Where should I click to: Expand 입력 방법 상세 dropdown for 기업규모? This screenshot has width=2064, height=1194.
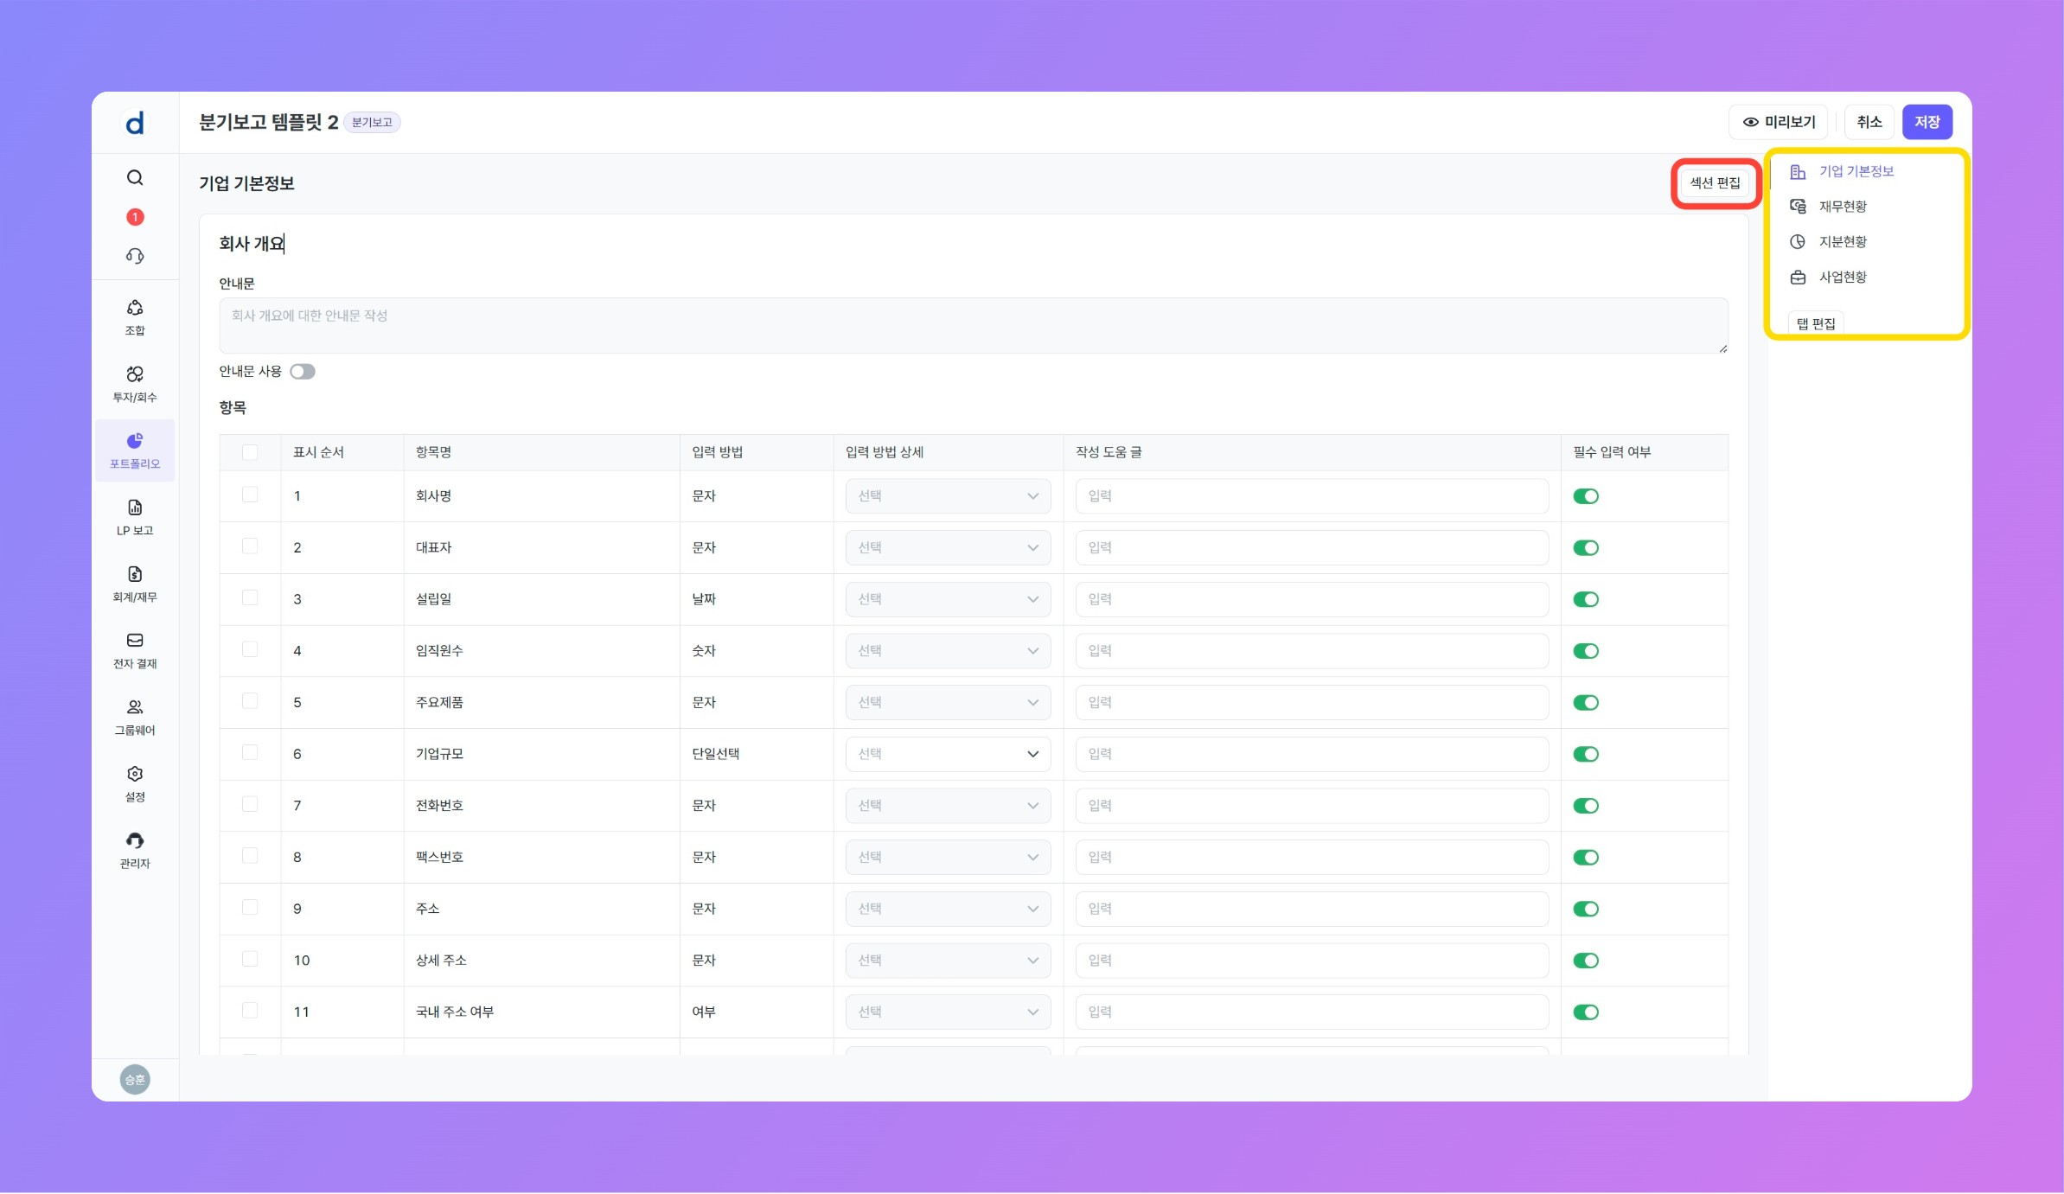coord(948,754)
